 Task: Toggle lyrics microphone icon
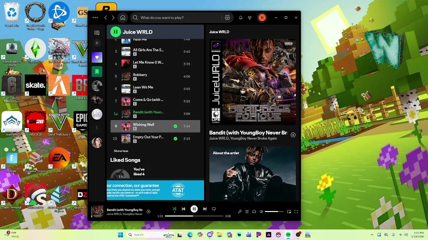coord(240,212)
